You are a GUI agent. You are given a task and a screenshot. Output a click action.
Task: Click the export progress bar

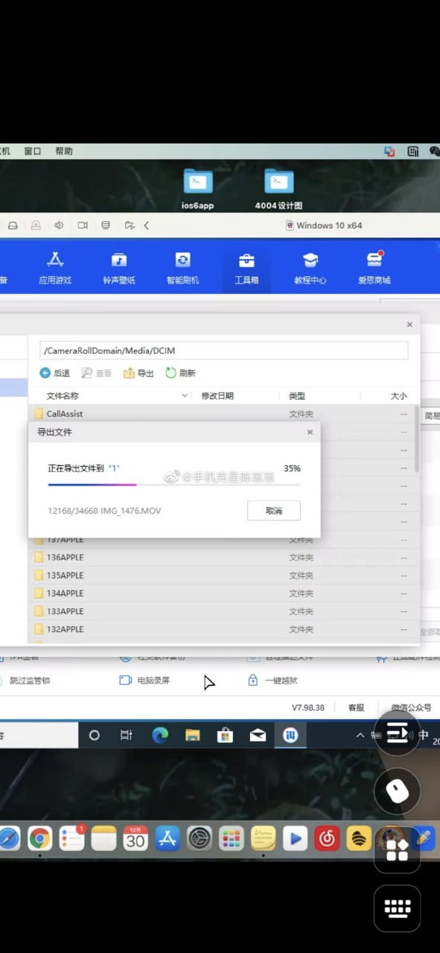coord(174,484)
